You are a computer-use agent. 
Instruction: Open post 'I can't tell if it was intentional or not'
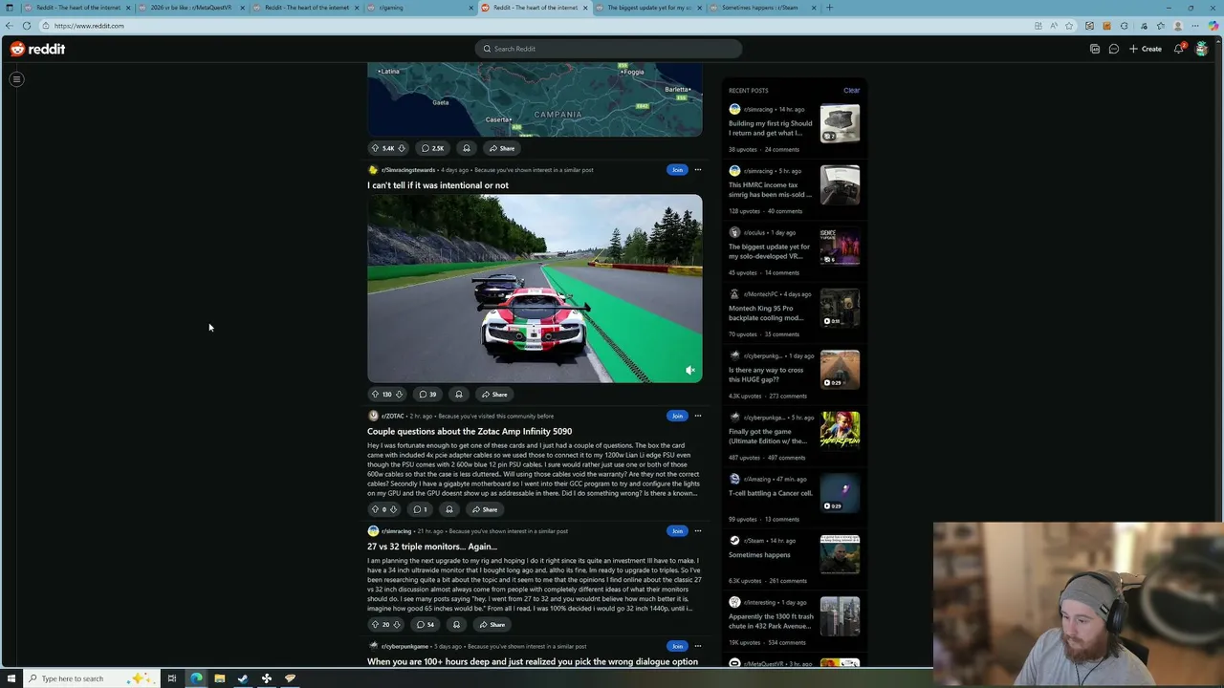click(438, 185)
